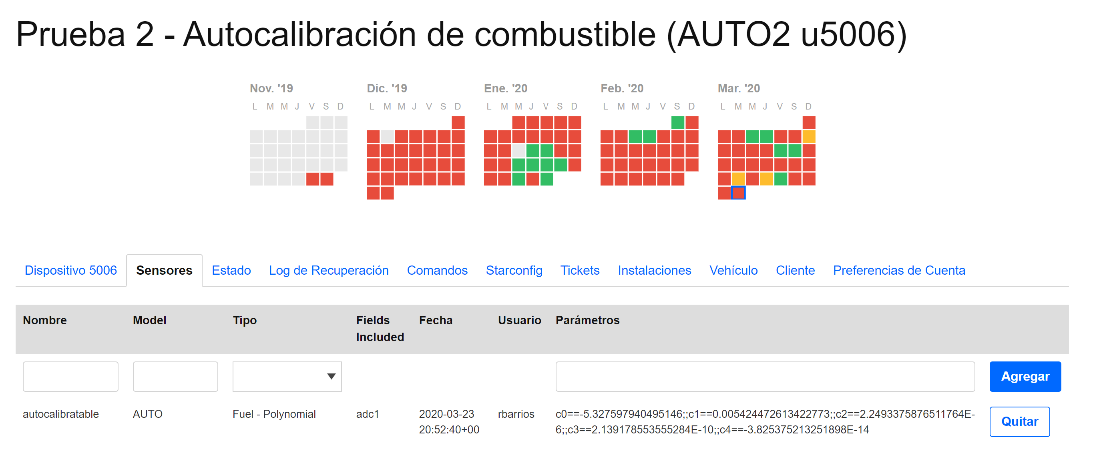Open the Instalaciones tab

[654, 270]
